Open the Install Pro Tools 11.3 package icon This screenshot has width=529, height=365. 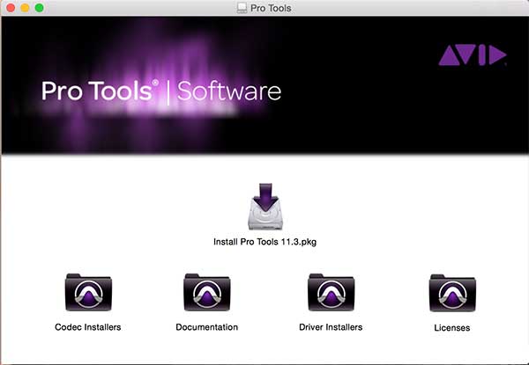[x=265, y=207]
